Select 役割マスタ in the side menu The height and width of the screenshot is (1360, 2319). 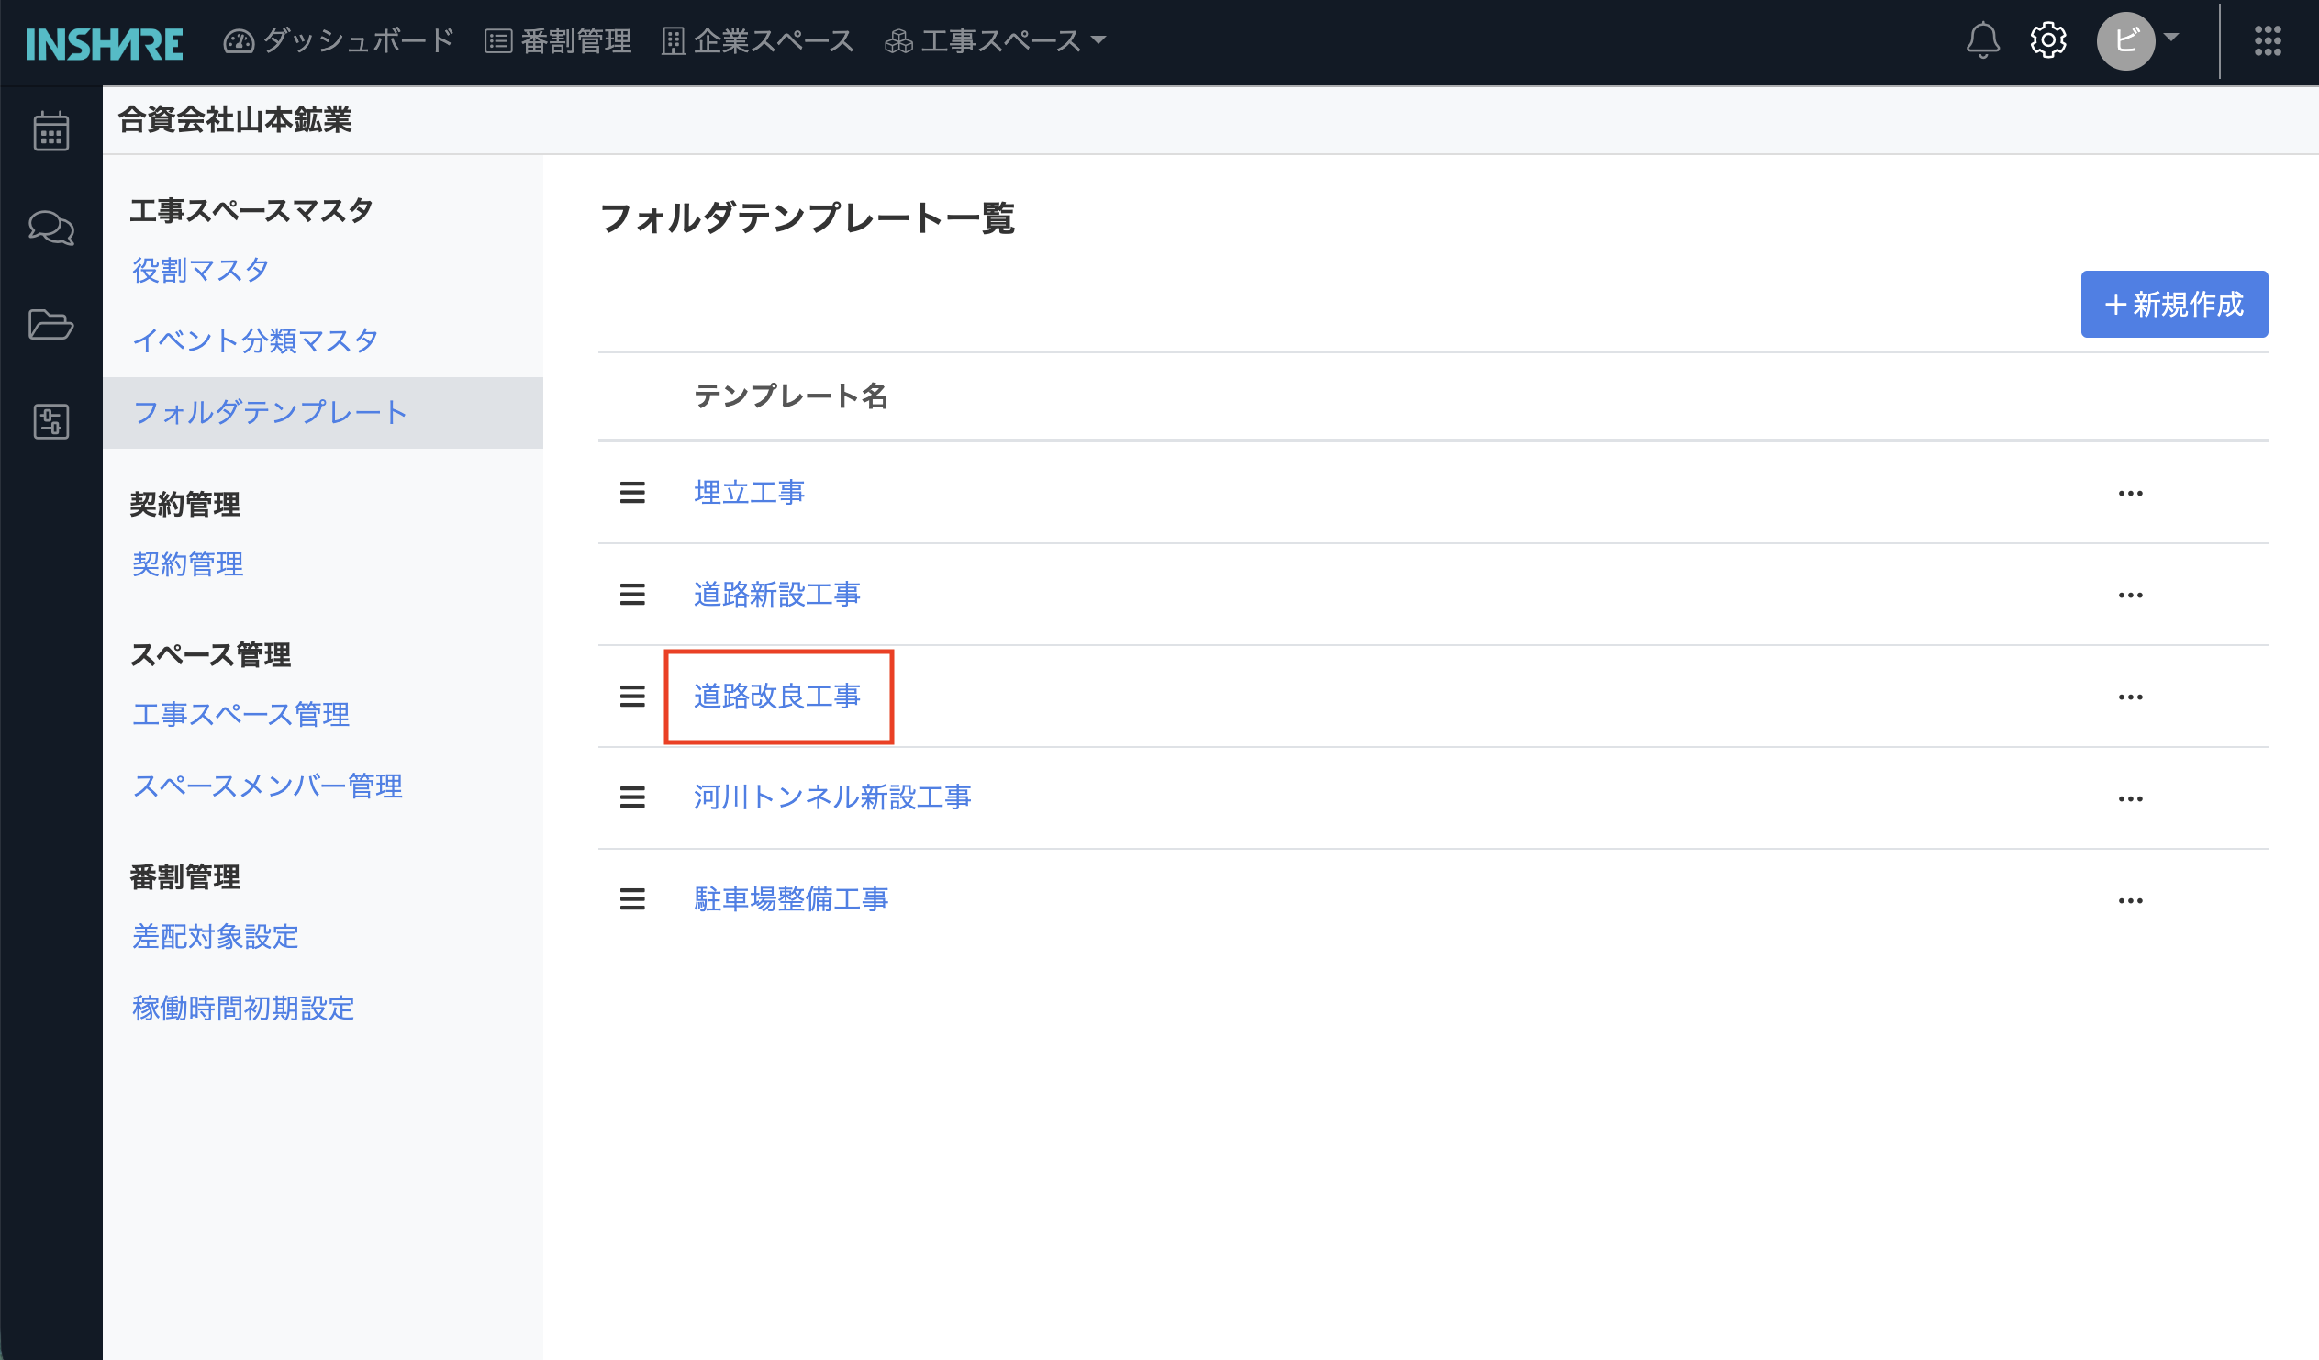pos(201,271)
